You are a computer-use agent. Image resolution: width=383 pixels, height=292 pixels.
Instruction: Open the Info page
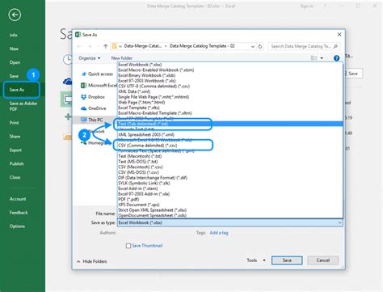(x=14, y=35)
